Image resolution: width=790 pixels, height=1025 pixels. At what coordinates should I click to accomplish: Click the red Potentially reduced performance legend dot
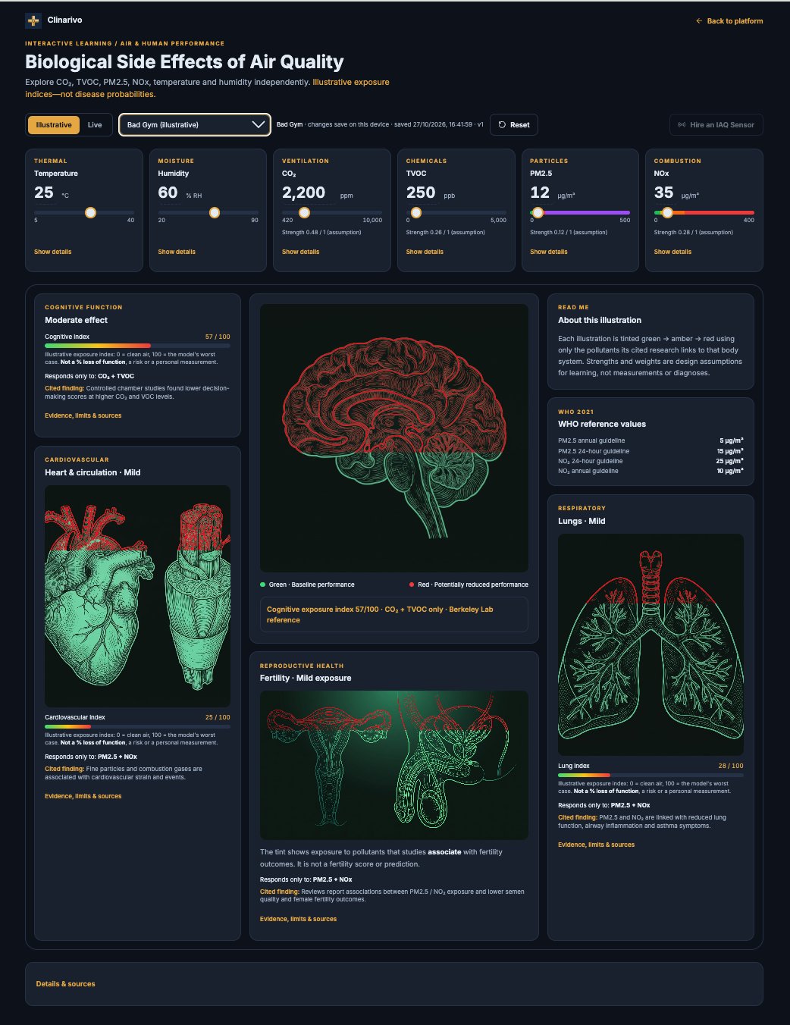[412, 585]
